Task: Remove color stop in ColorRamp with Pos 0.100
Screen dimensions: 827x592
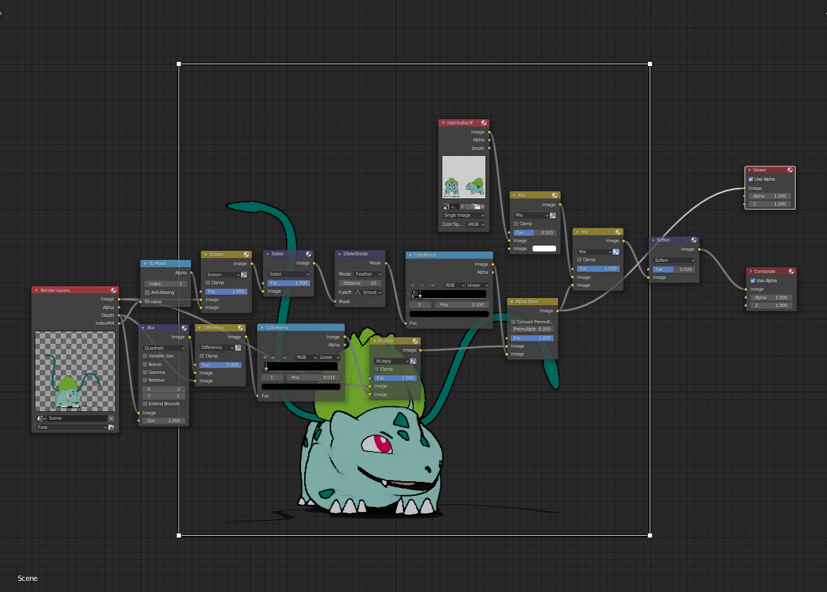Action: 421,285
